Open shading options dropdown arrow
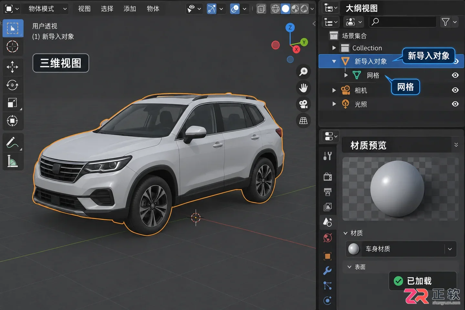Viewport: 465px width, 310px height. pos(312,9)
